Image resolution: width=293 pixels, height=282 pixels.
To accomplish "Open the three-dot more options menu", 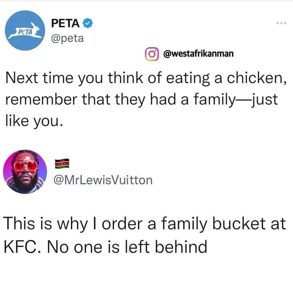I will click(x=279, y=24).
